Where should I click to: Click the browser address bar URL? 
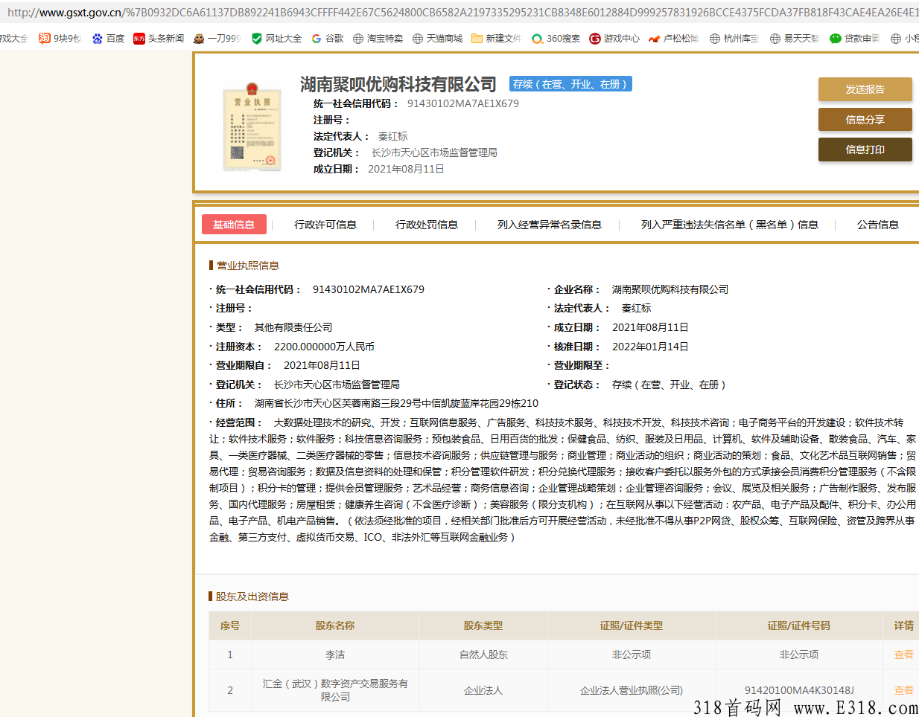[x=462, y=12]
